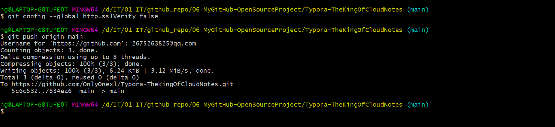555x127 pixels.
Task: Click the (main) branch indicator in last prompt
Action: click(x=418, y=105)
